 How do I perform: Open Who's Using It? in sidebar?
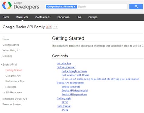coord(11,50)
